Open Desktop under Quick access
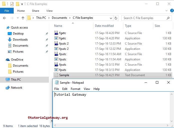The image size is (174, 128). point(18,34)
